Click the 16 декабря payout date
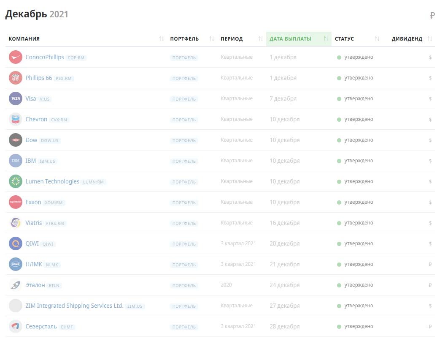Screen dimensions: 445x339 click(x=285, y=223)
